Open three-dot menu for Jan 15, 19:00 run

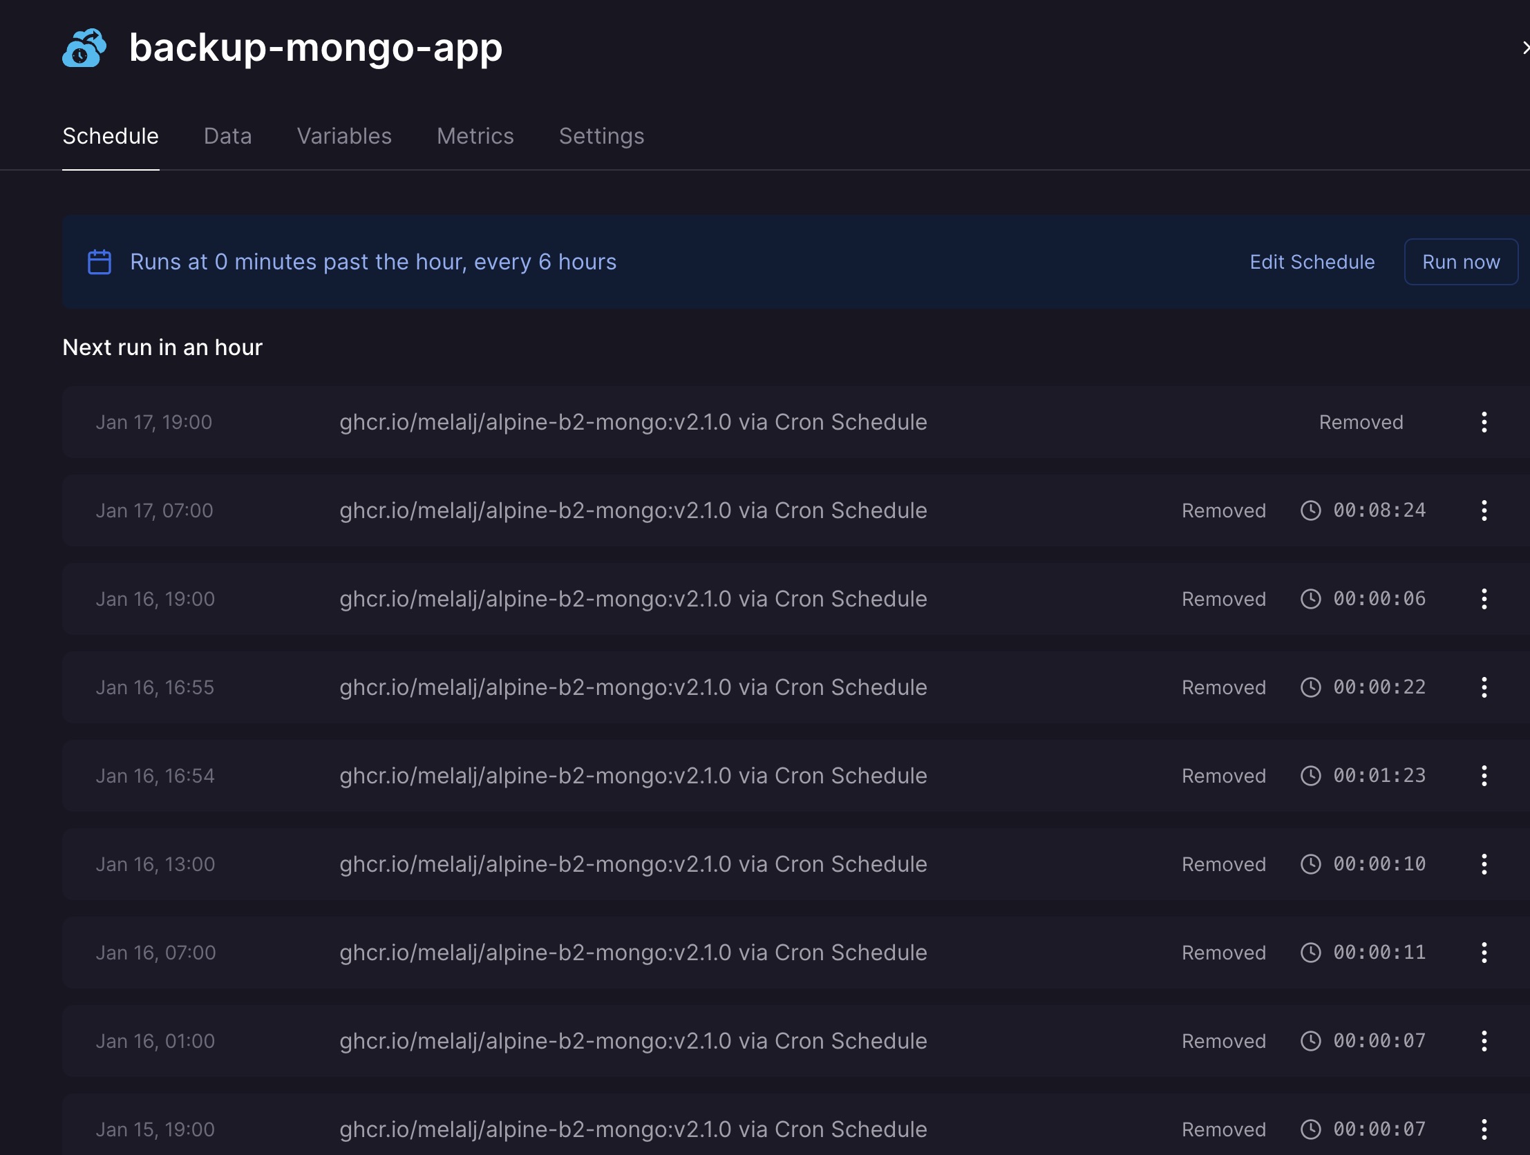point(1484,1130)
